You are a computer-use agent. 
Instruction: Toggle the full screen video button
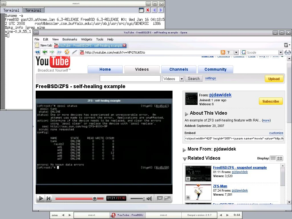click(167, 198)
